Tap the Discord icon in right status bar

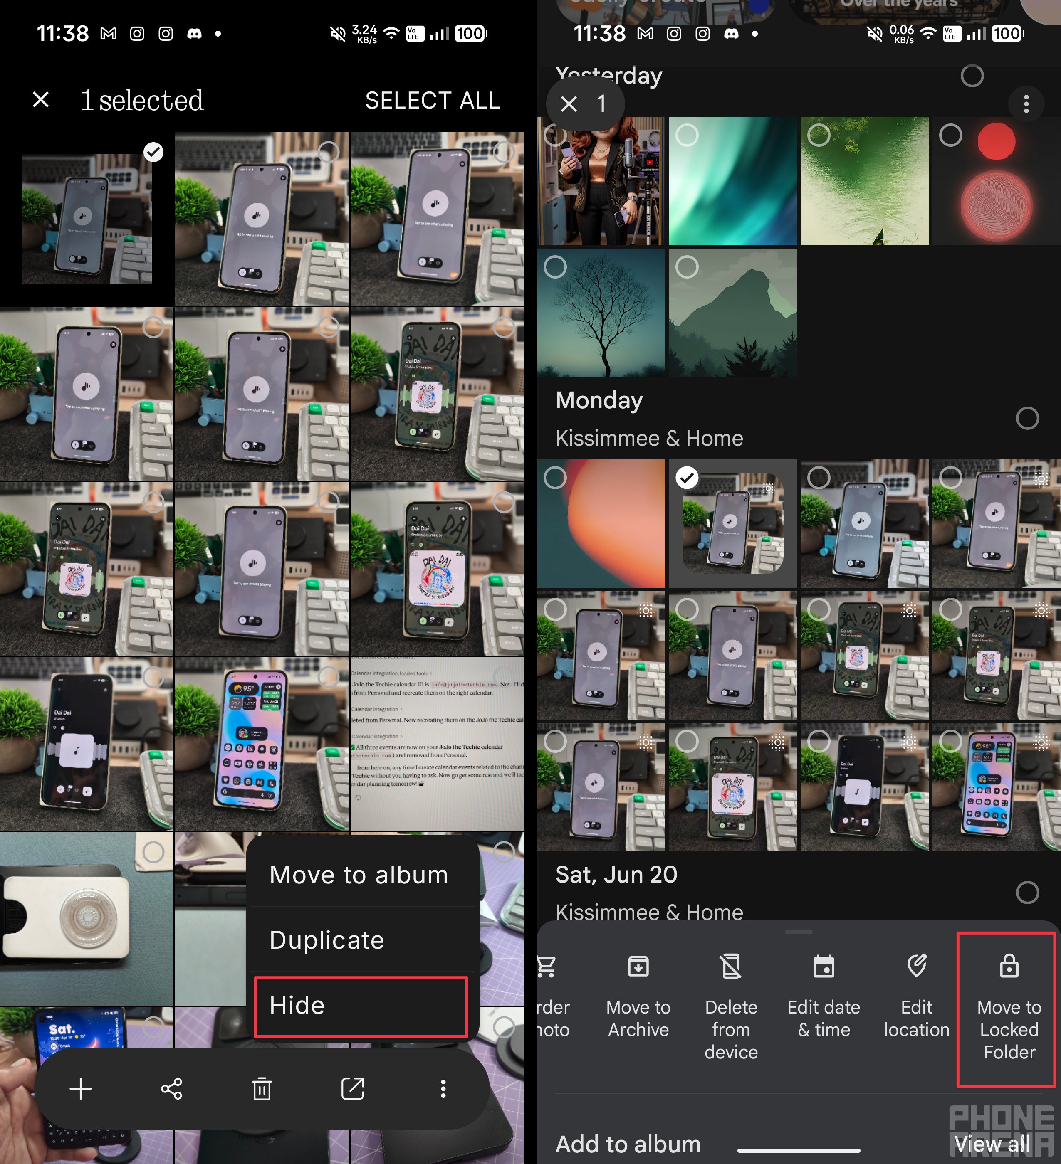[x=731, y=34]
